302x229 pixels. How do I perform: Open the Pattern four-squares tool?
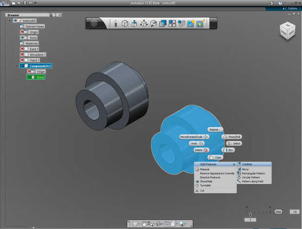pyautogui.click(x=172, y=23)
